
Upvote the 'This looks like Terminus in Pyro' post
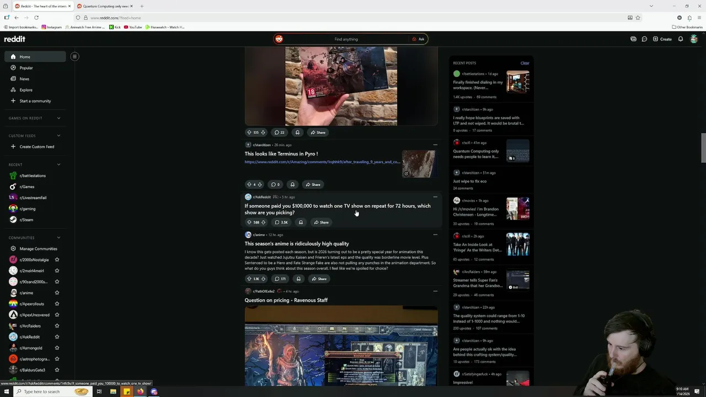click(x=249, y=184)
